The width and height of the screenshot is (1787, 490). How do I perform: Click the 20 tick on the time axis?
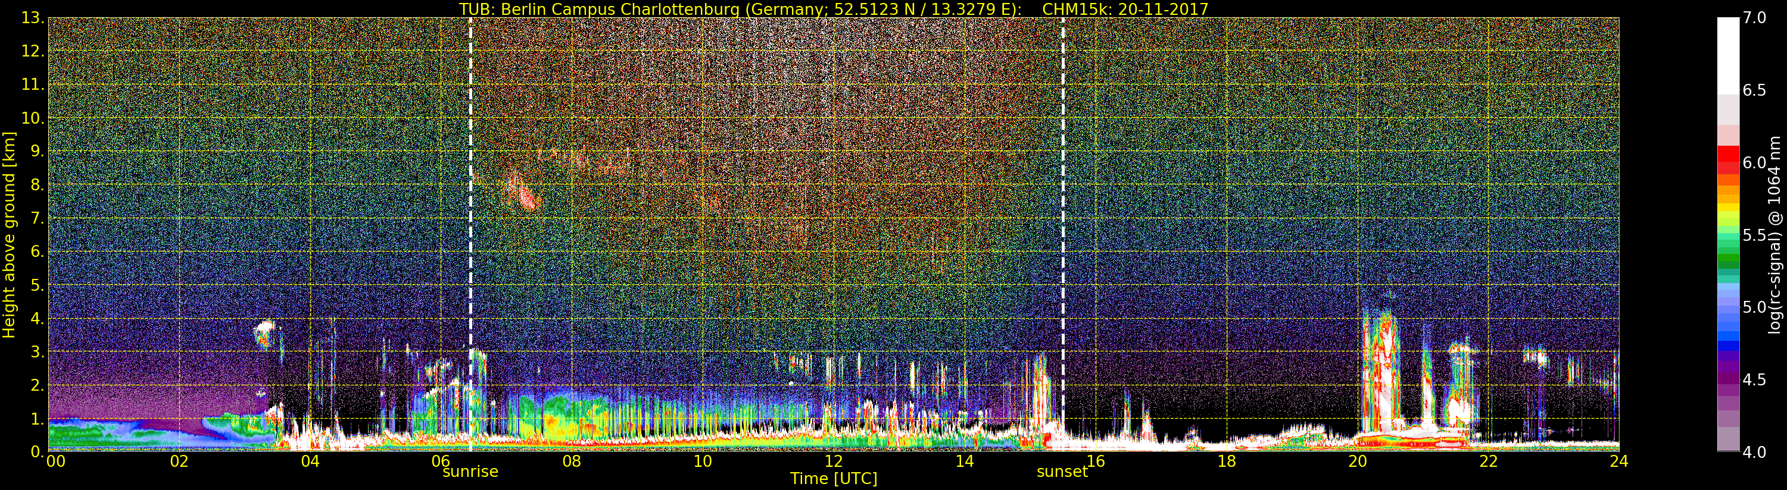click(1357, 461)
